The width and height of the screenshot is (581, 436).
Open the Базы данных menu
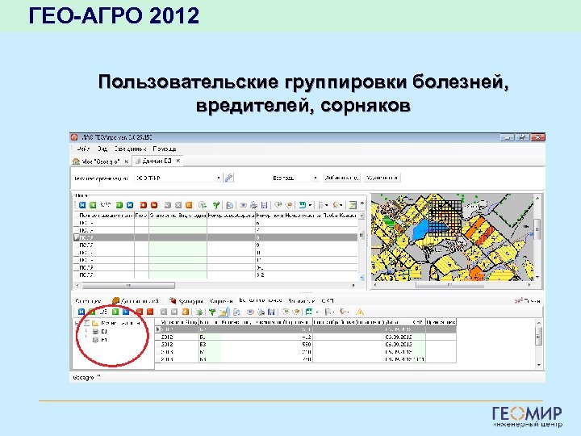[130, 149]
